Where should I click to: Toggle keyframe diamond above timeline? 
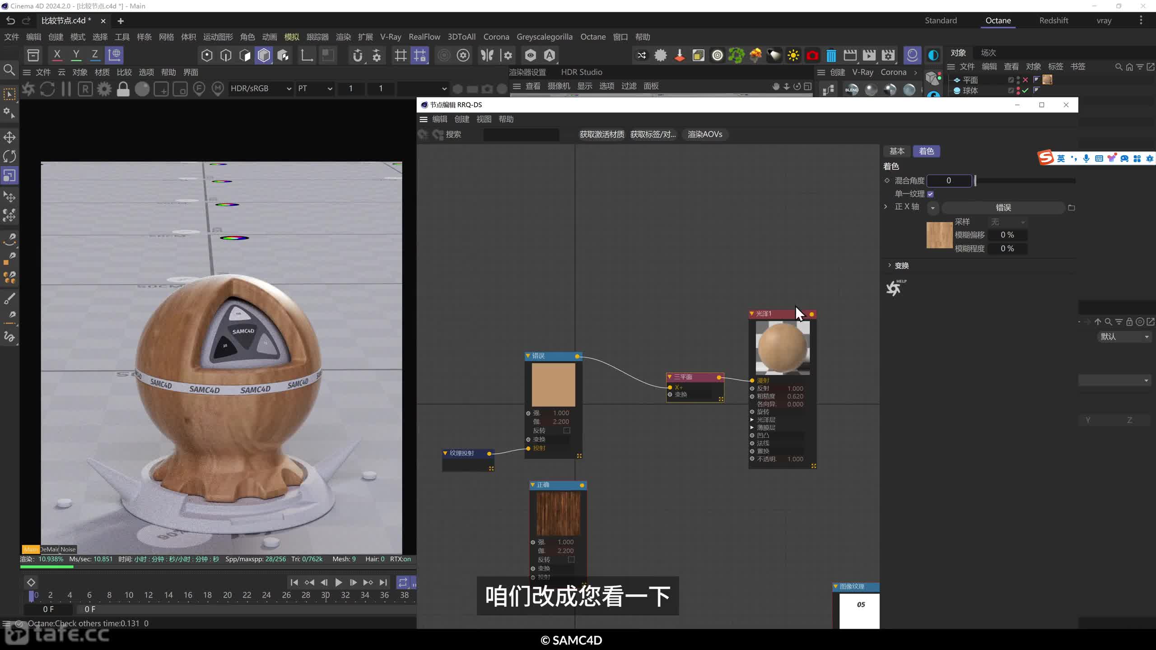coord(31,582)
